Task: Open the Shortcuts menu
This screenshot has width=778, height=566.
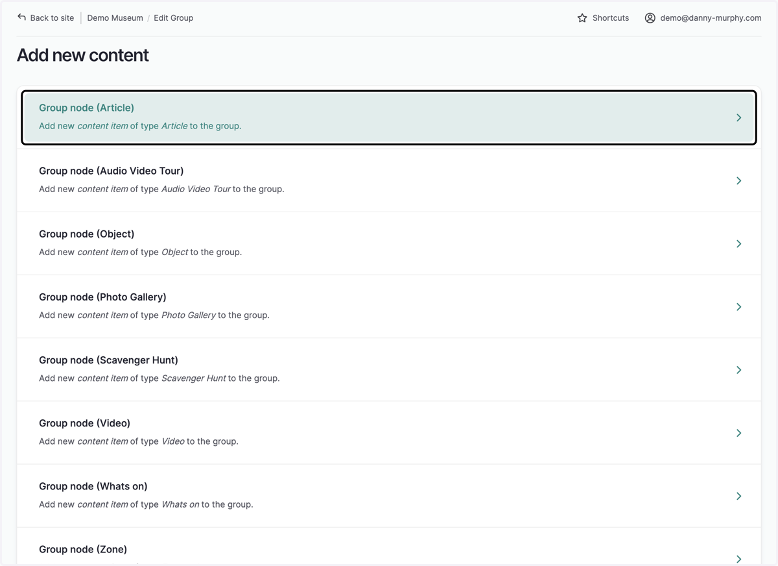Action: [x=603, y=18]
